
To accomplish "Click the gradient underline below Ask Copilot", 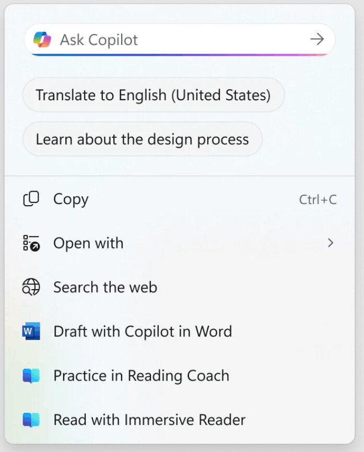I will click(180, 54).
